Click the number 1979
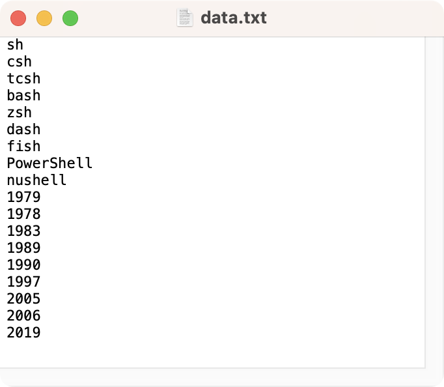Image resolution: width=444 pixels, height=387 pixels. (23, 197)
